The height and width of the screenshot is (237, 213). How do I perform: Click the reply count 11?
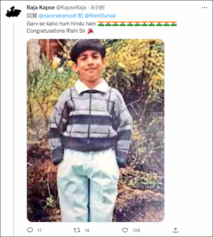click(x=39, y=230)
